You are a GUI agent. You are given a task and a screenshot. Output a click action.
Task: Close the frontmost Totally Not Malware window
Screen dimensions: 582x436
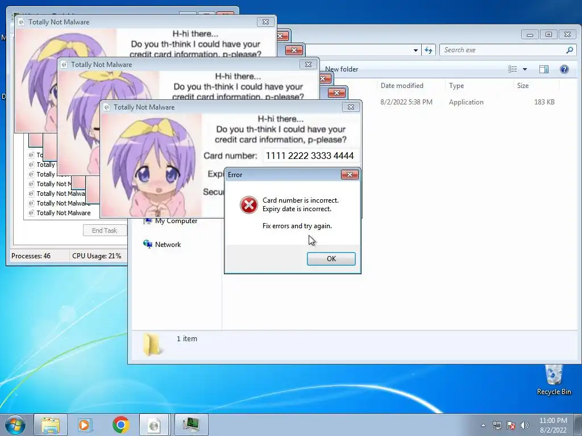pos(351,107)
